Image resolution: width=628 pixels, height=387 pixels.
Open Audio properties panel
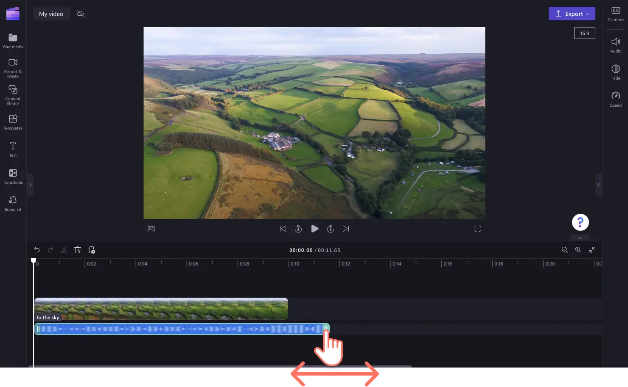pyautogui.click(x=616, y=45)
